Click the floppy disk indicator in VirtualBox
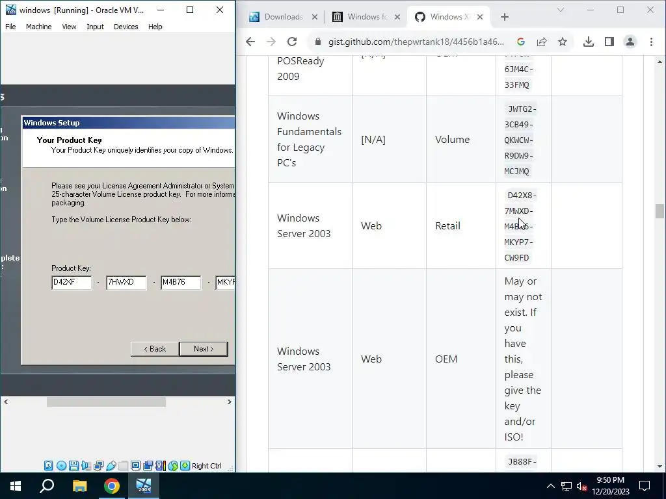The image size is (666, 499). (x=73, y=465)
